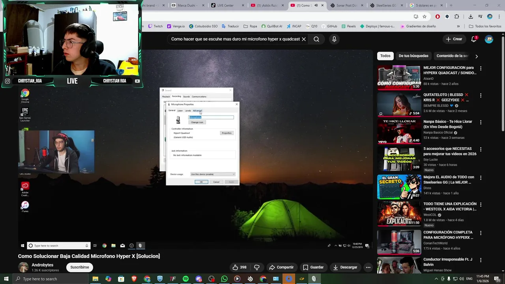Switch to the Sonar Post tab

(346, 5)
